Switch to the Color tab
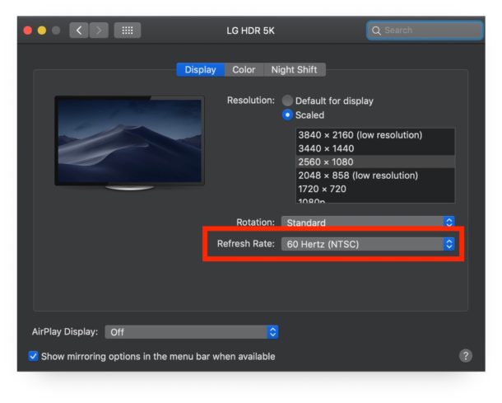502x403 pixels. [244, 70]
